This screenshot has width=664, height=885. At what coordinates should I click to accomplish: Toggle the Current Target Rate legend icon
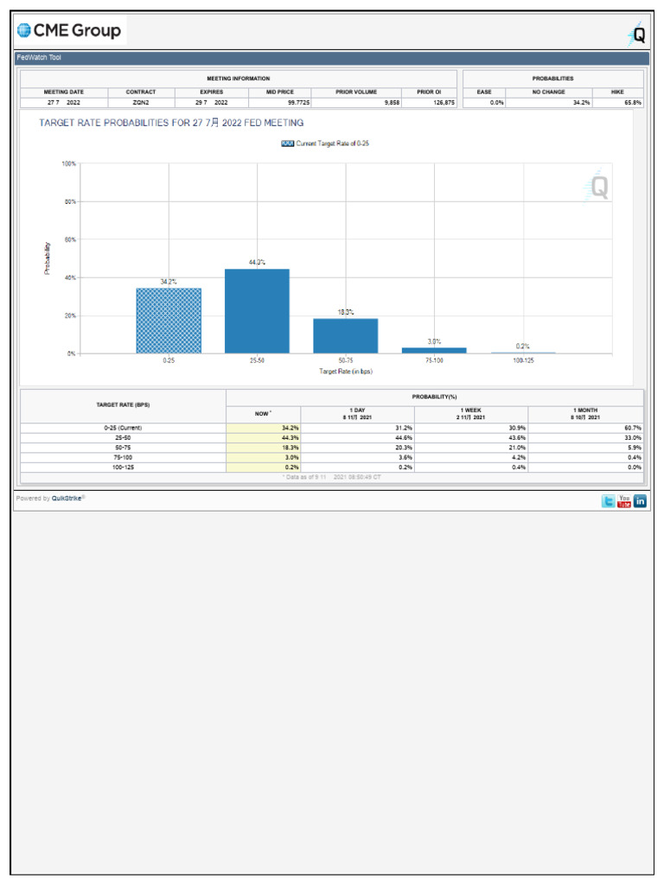point(287,143)
